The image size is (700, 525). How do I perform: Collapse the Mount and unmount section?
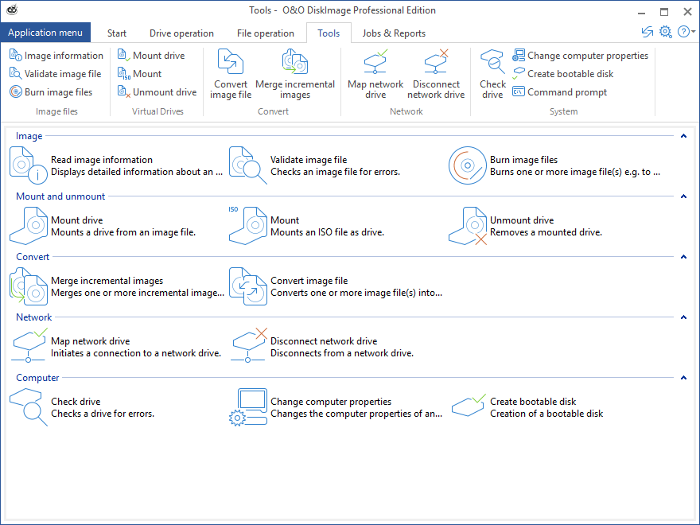[x=683, y=196]
